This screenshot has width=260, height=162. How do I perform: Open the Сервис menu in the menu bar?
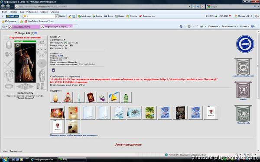[44, 12]
